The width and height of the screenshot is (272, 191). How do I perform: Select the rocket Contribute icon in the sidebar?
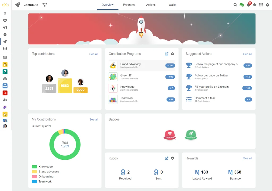click(x=6, y=42)
